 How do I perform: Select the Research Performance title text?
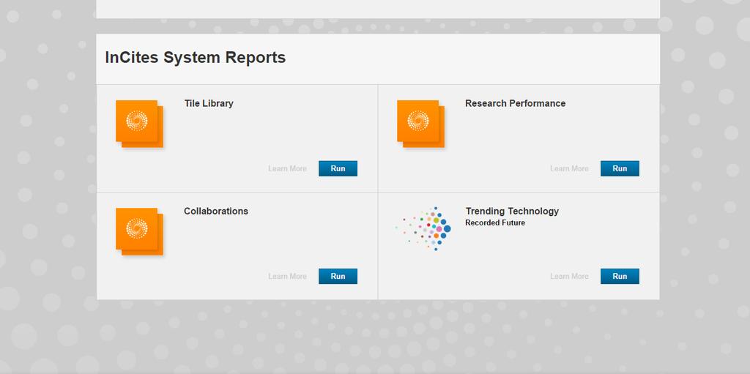(x=515, y=103)
